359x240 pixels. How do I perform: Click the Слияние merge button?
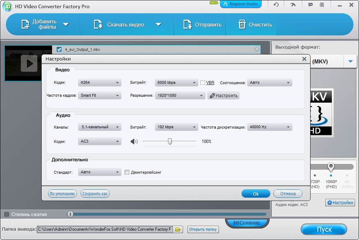[247, 223]
